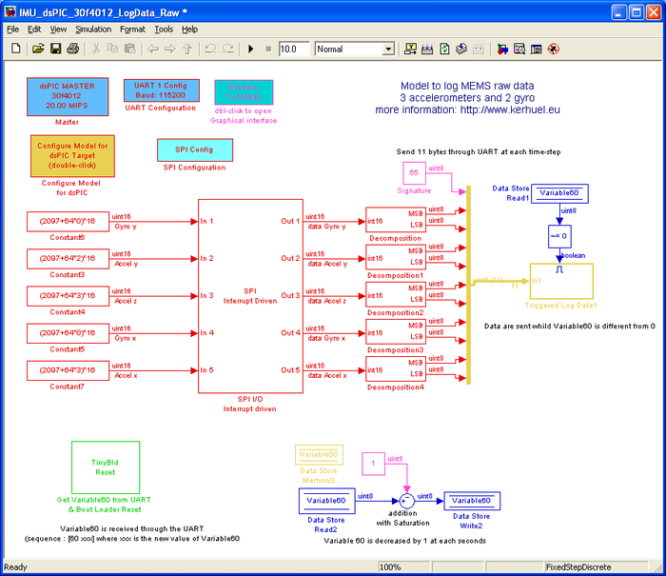The image size is (666, 576).
Task: Click the Stop simulation square icon
Action: (x=268, y=49)
